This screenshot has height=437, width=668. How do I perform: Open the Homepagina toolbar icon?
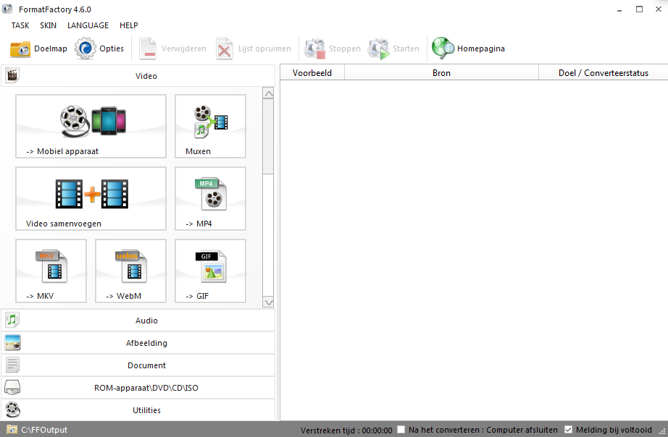click(x=443, y=48)
